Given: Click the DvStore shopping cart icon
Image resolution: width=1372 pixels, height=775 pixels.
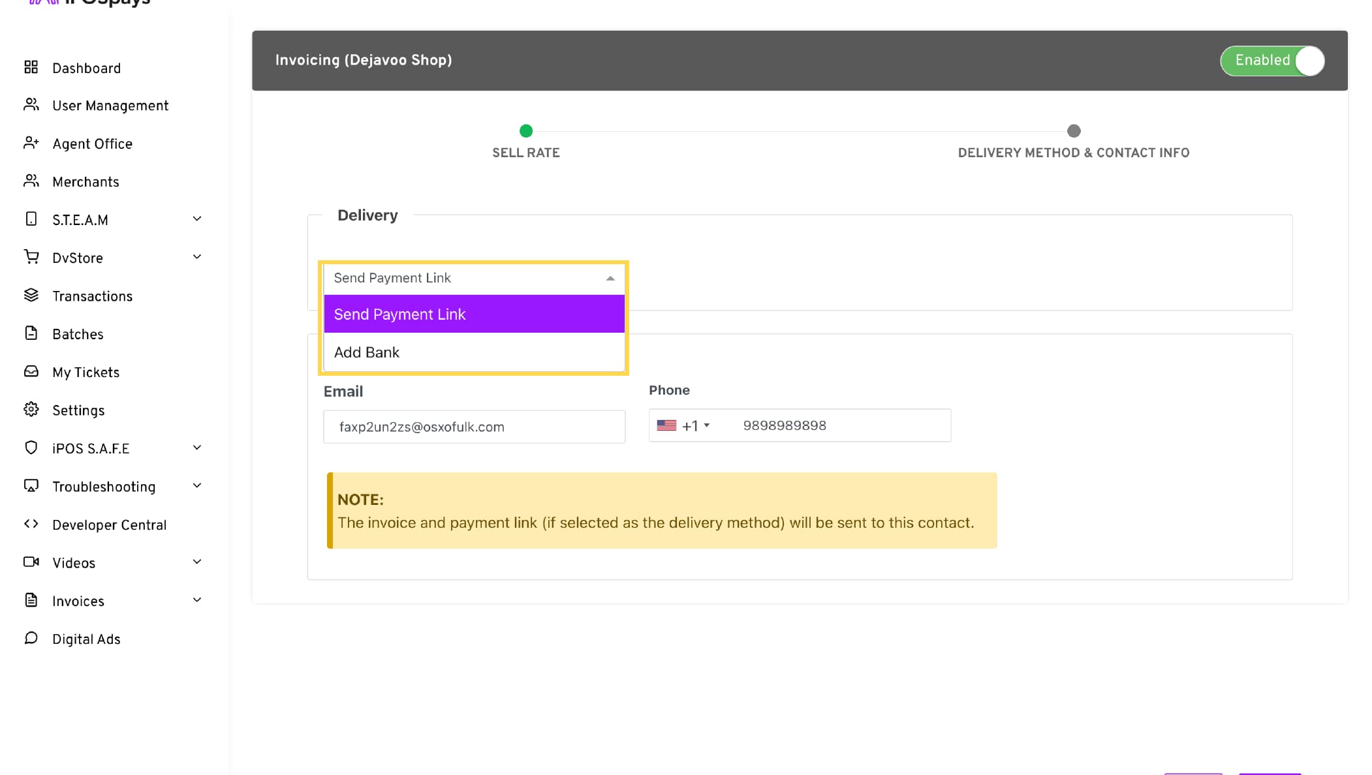Looking at the screenshot, I should [31, 257].
